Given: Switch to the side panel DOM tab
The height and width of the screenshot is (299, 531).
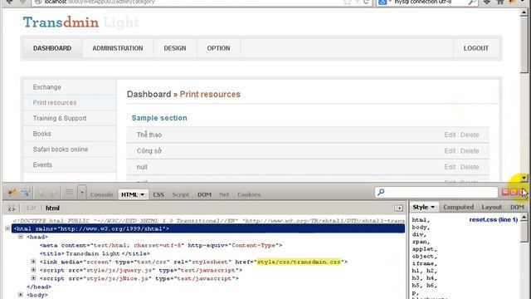Looking at the screenshot, I should click(x=517, y=207).
